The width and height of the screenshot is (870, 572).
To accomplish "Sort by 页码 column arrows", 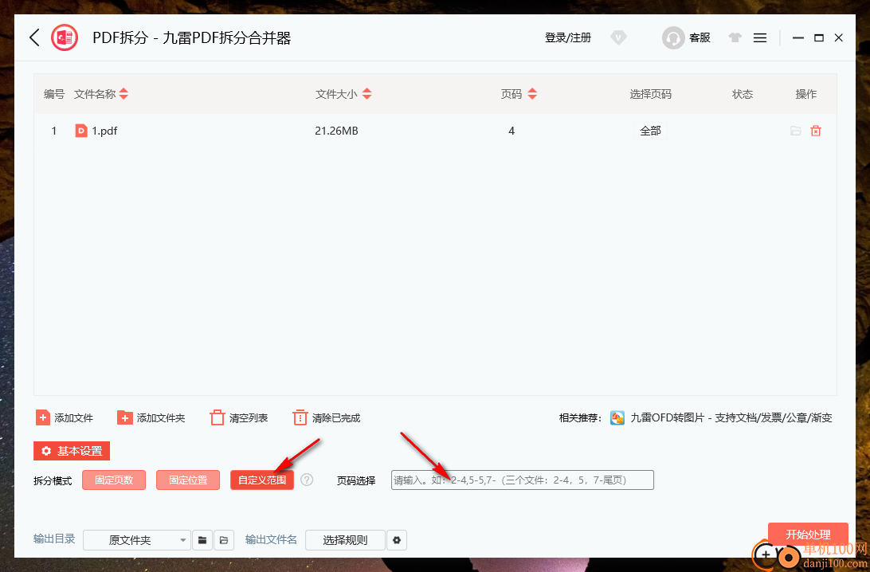I will tap(532, 94).
